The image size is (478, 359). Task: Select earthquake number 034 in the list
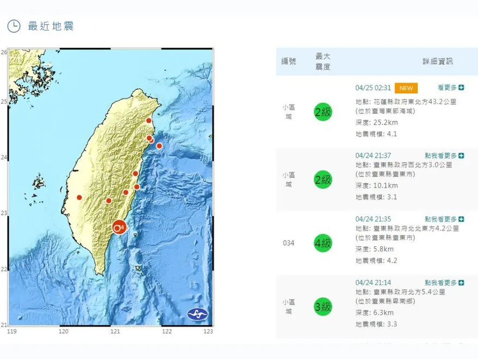[288, 243]
